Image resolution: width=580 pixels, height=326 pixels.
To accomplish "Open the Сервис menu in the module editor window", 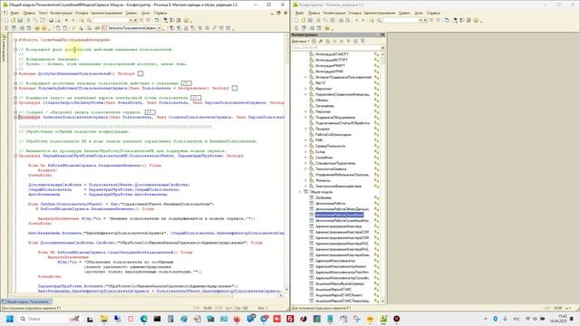I will (131, 13).
